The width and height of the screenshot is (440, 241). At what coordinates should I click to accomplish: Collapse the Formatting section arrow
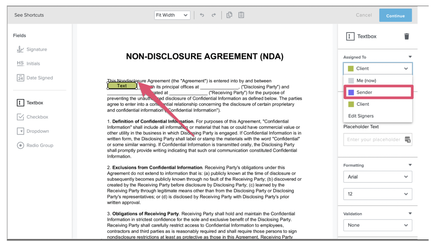tap(410, 165)
